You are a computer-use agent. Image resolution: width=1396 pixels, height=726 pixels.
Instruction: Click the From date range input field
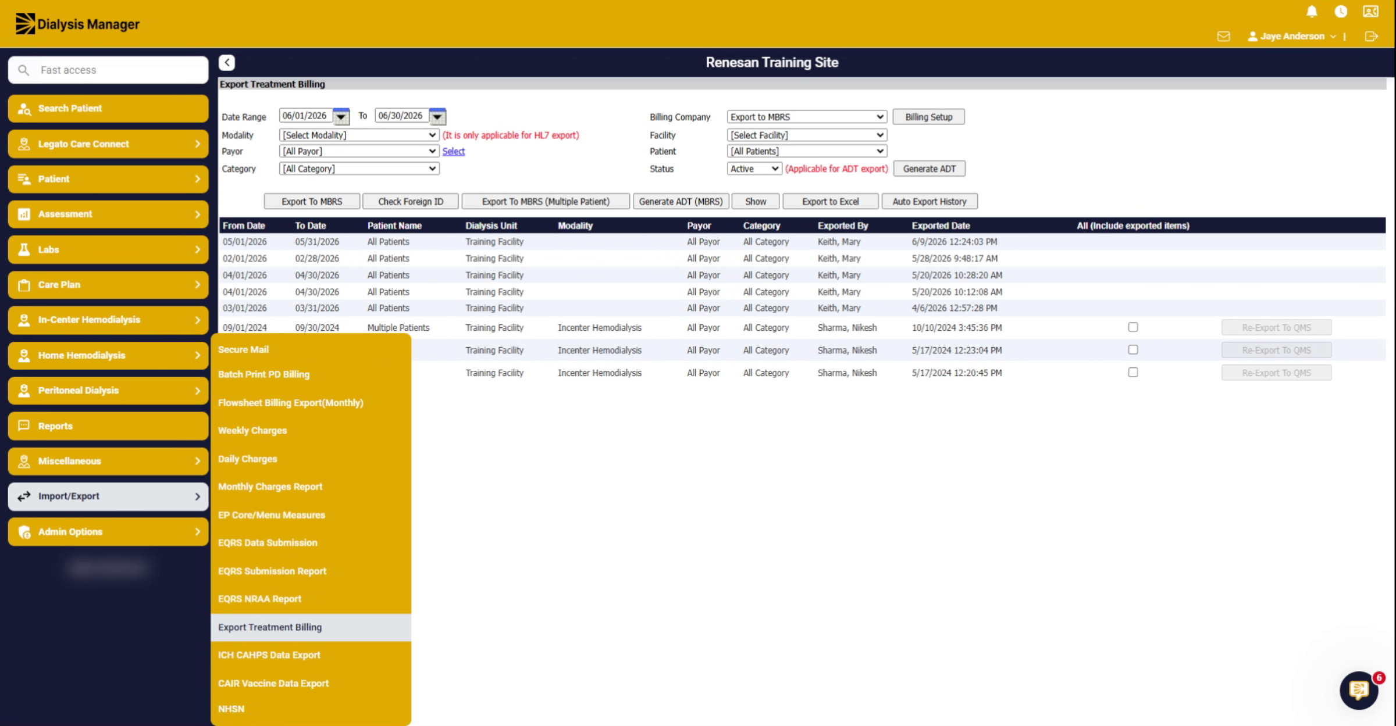coord(305,116)
